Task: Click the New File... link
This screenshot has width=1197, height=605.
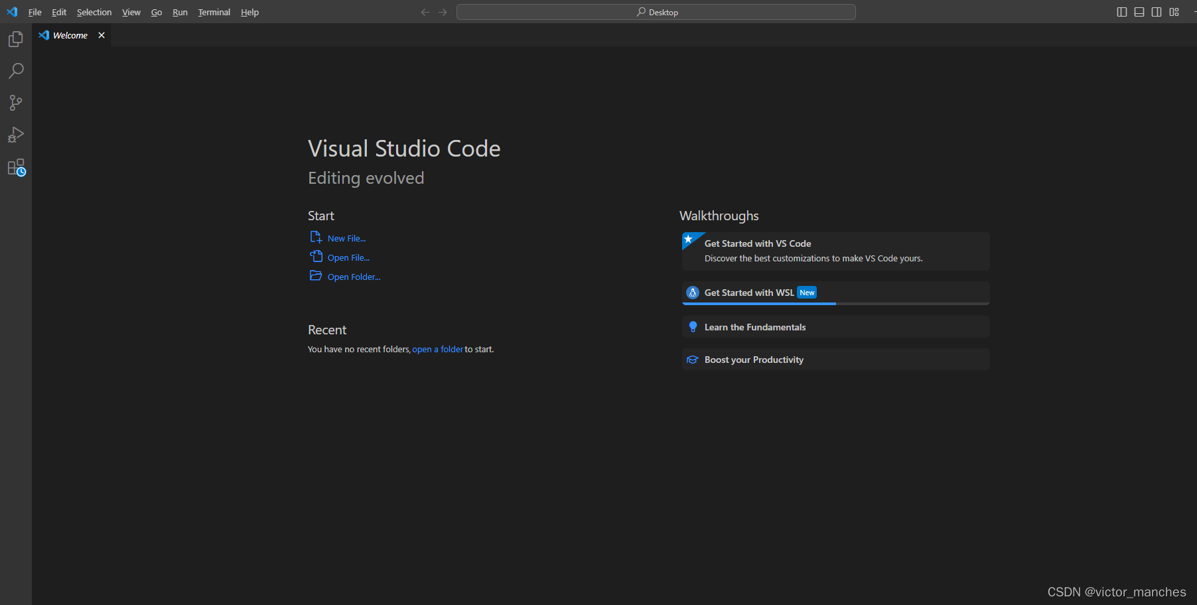Action: click(x=346, y=238)
